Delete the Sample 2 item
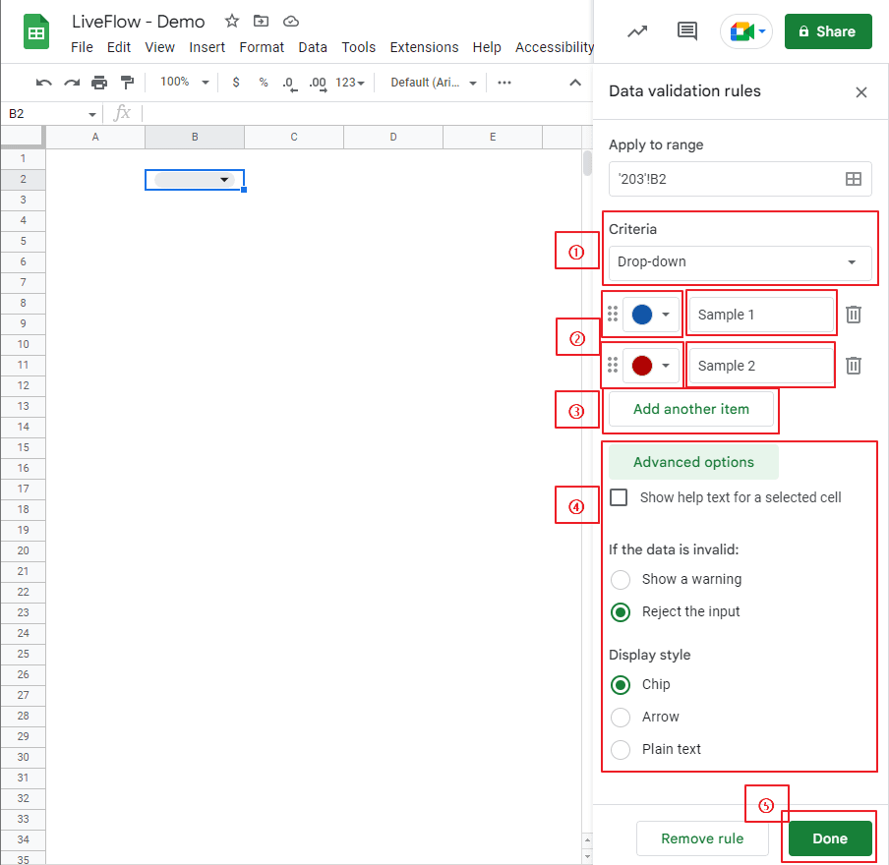 tap(854, 366)
